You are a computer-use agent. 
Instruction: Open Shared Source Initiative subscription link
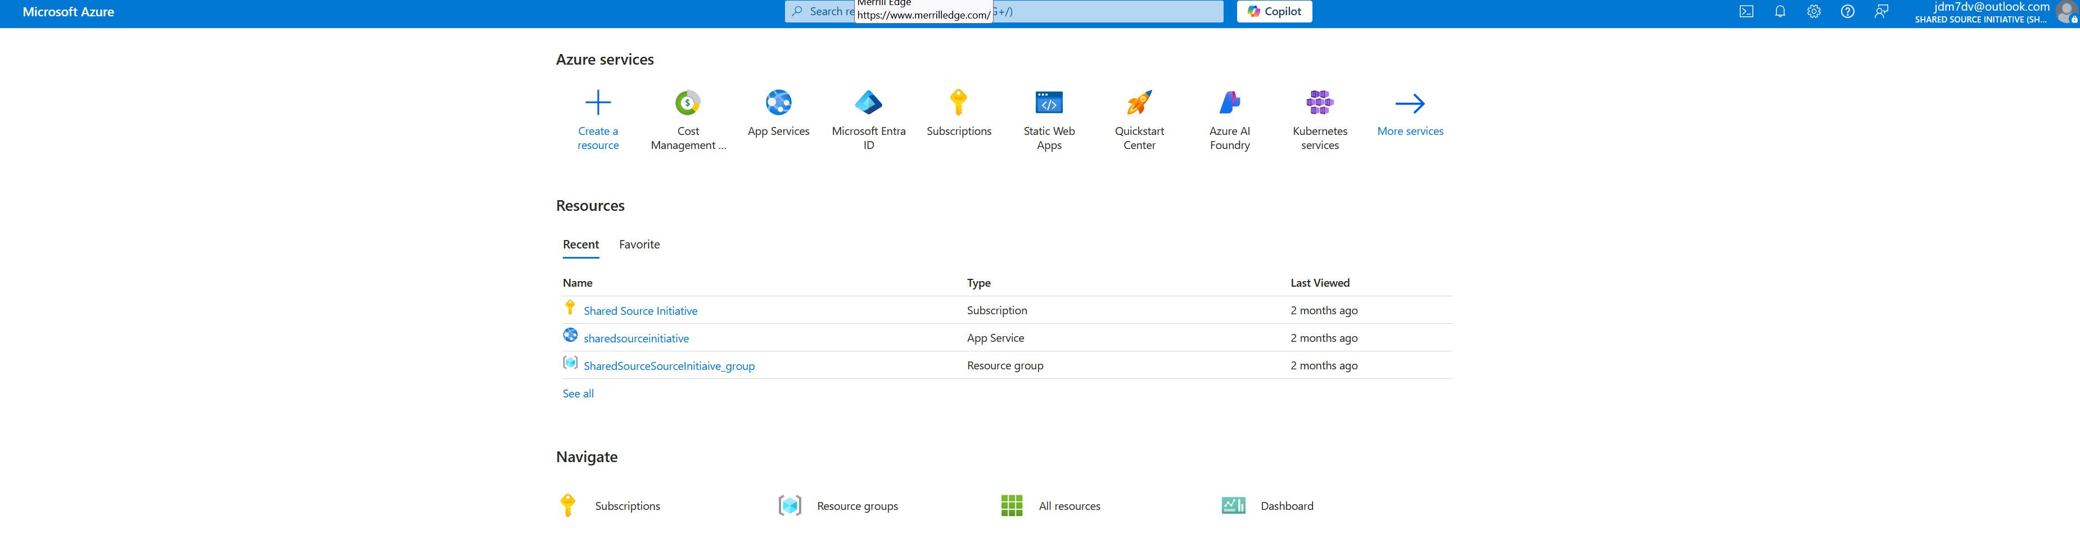[640, 311]
